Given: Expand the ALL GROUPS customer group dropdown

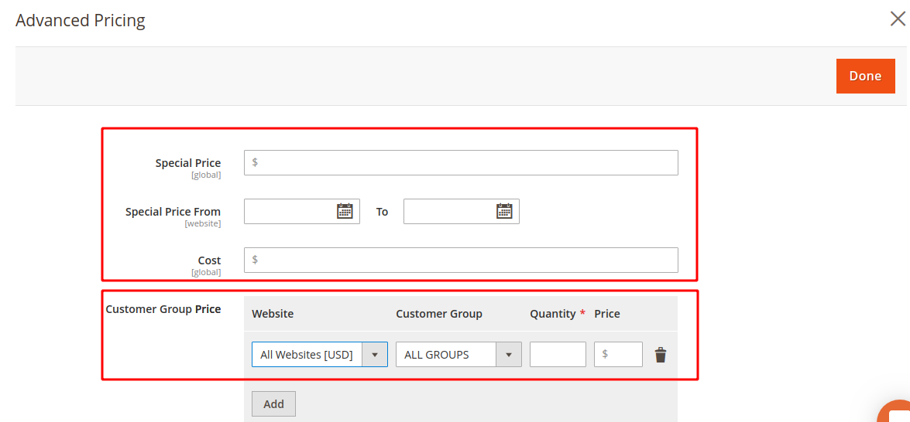Looking at the screenshot, I should [x=458, y=354].
